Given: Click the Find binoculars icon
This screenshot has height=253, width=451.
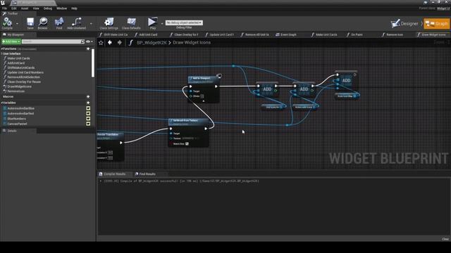Looking at the screenshot, I should pyautogui.click(x=59, y=22).
